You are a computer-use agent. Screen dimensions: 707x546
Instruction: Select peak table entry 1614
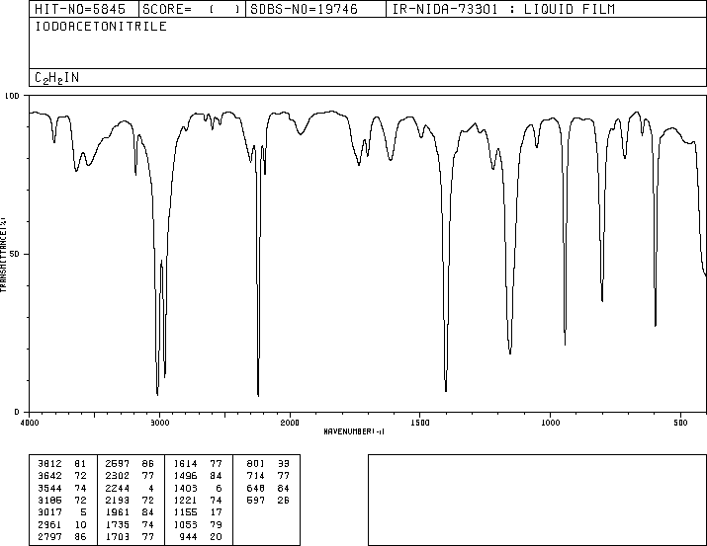click(185, 464)
